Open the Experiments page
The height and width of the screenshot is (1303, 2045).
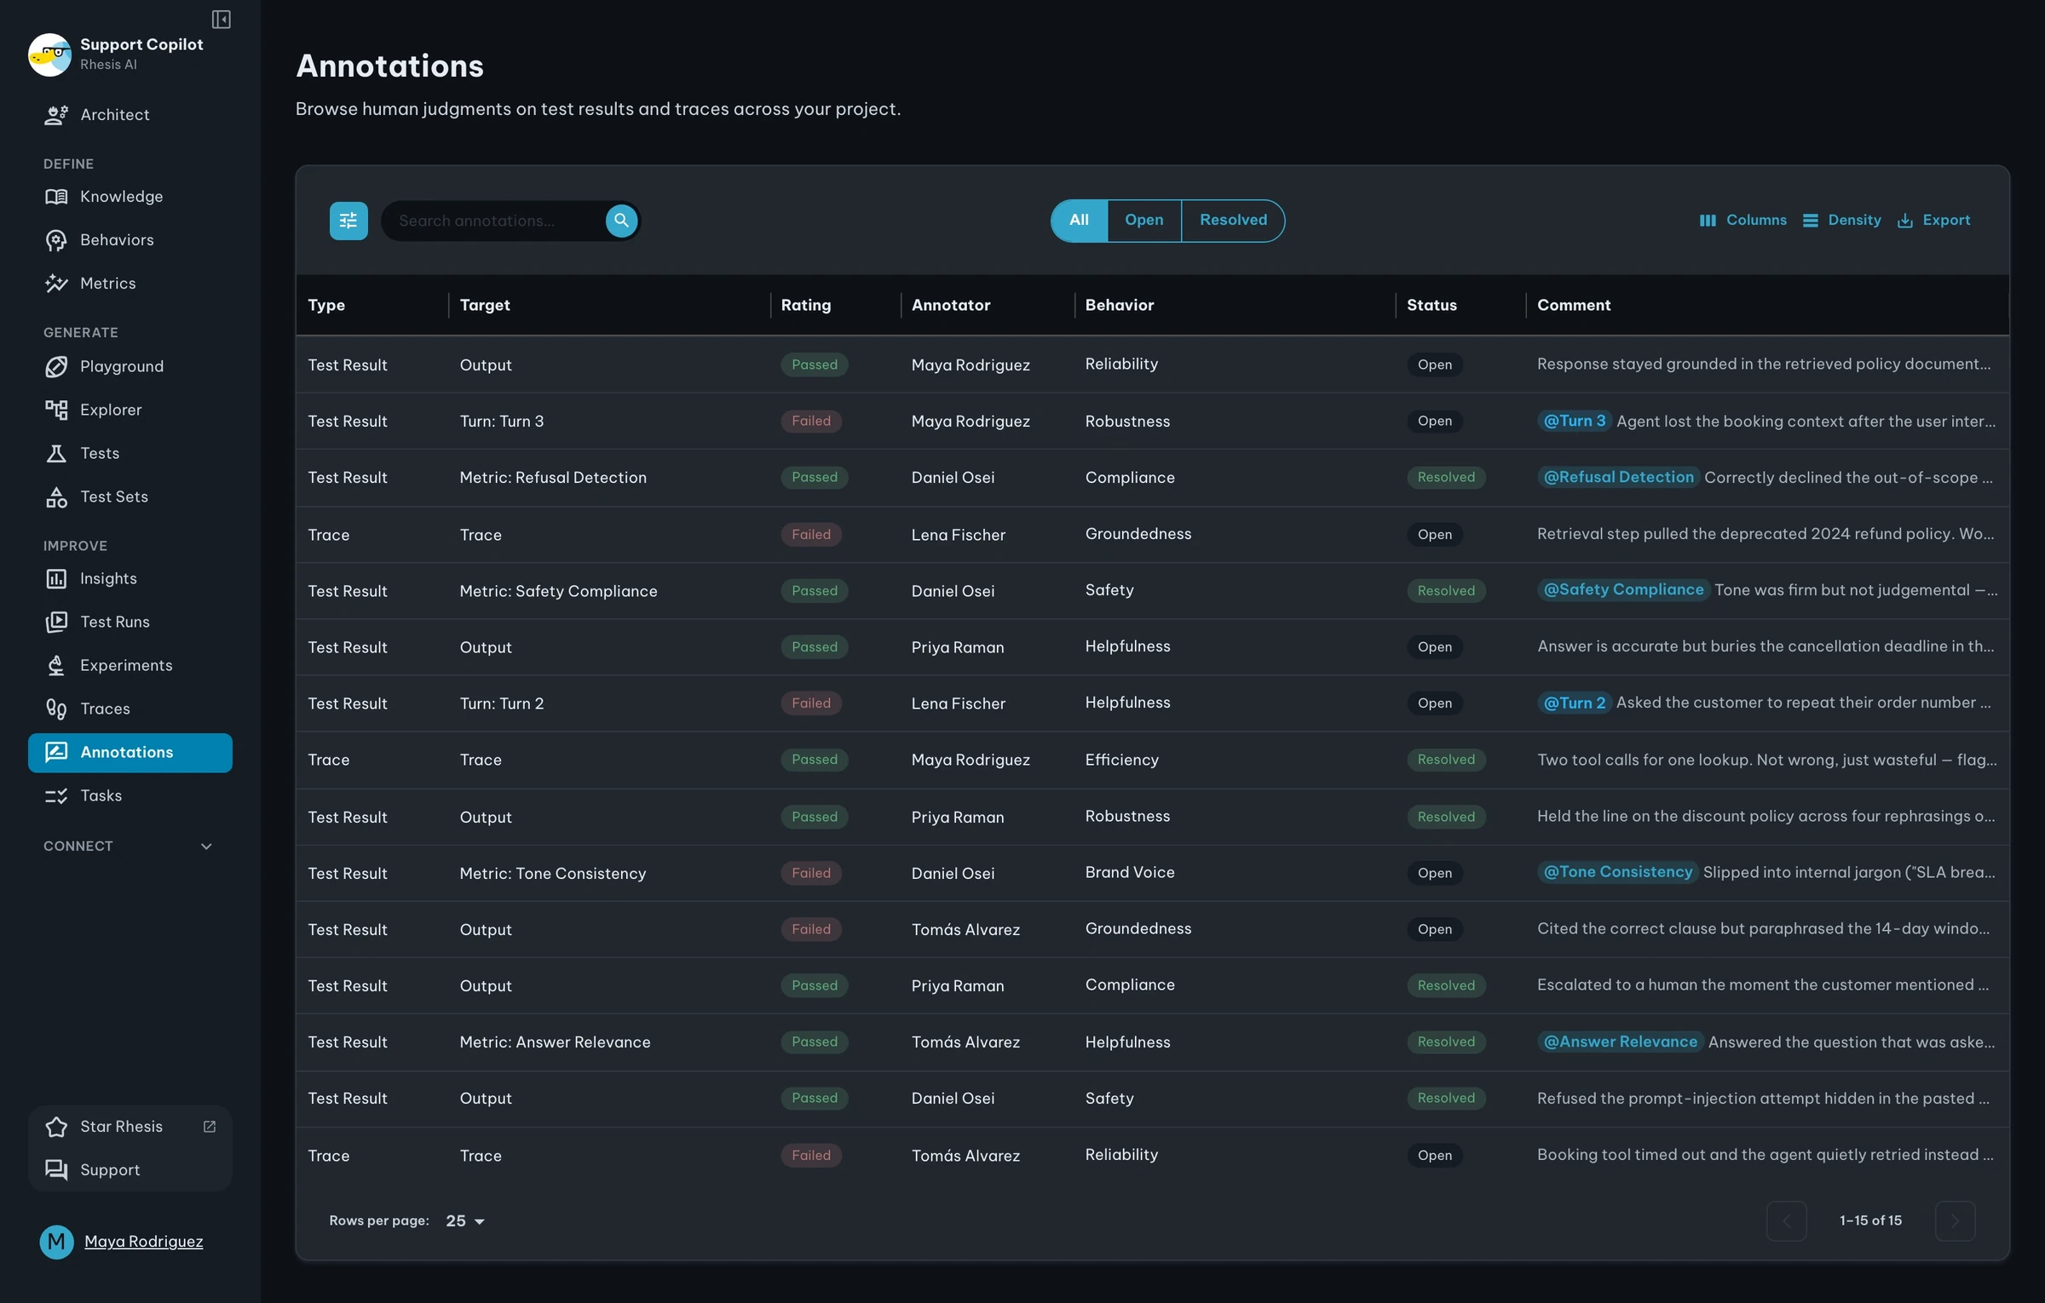point(130,665)
